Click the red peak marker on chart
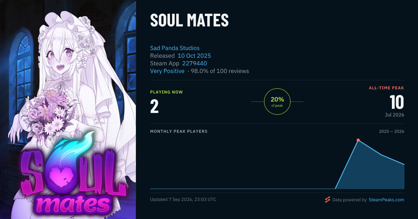The image size is (418, 219). point(358,140)
